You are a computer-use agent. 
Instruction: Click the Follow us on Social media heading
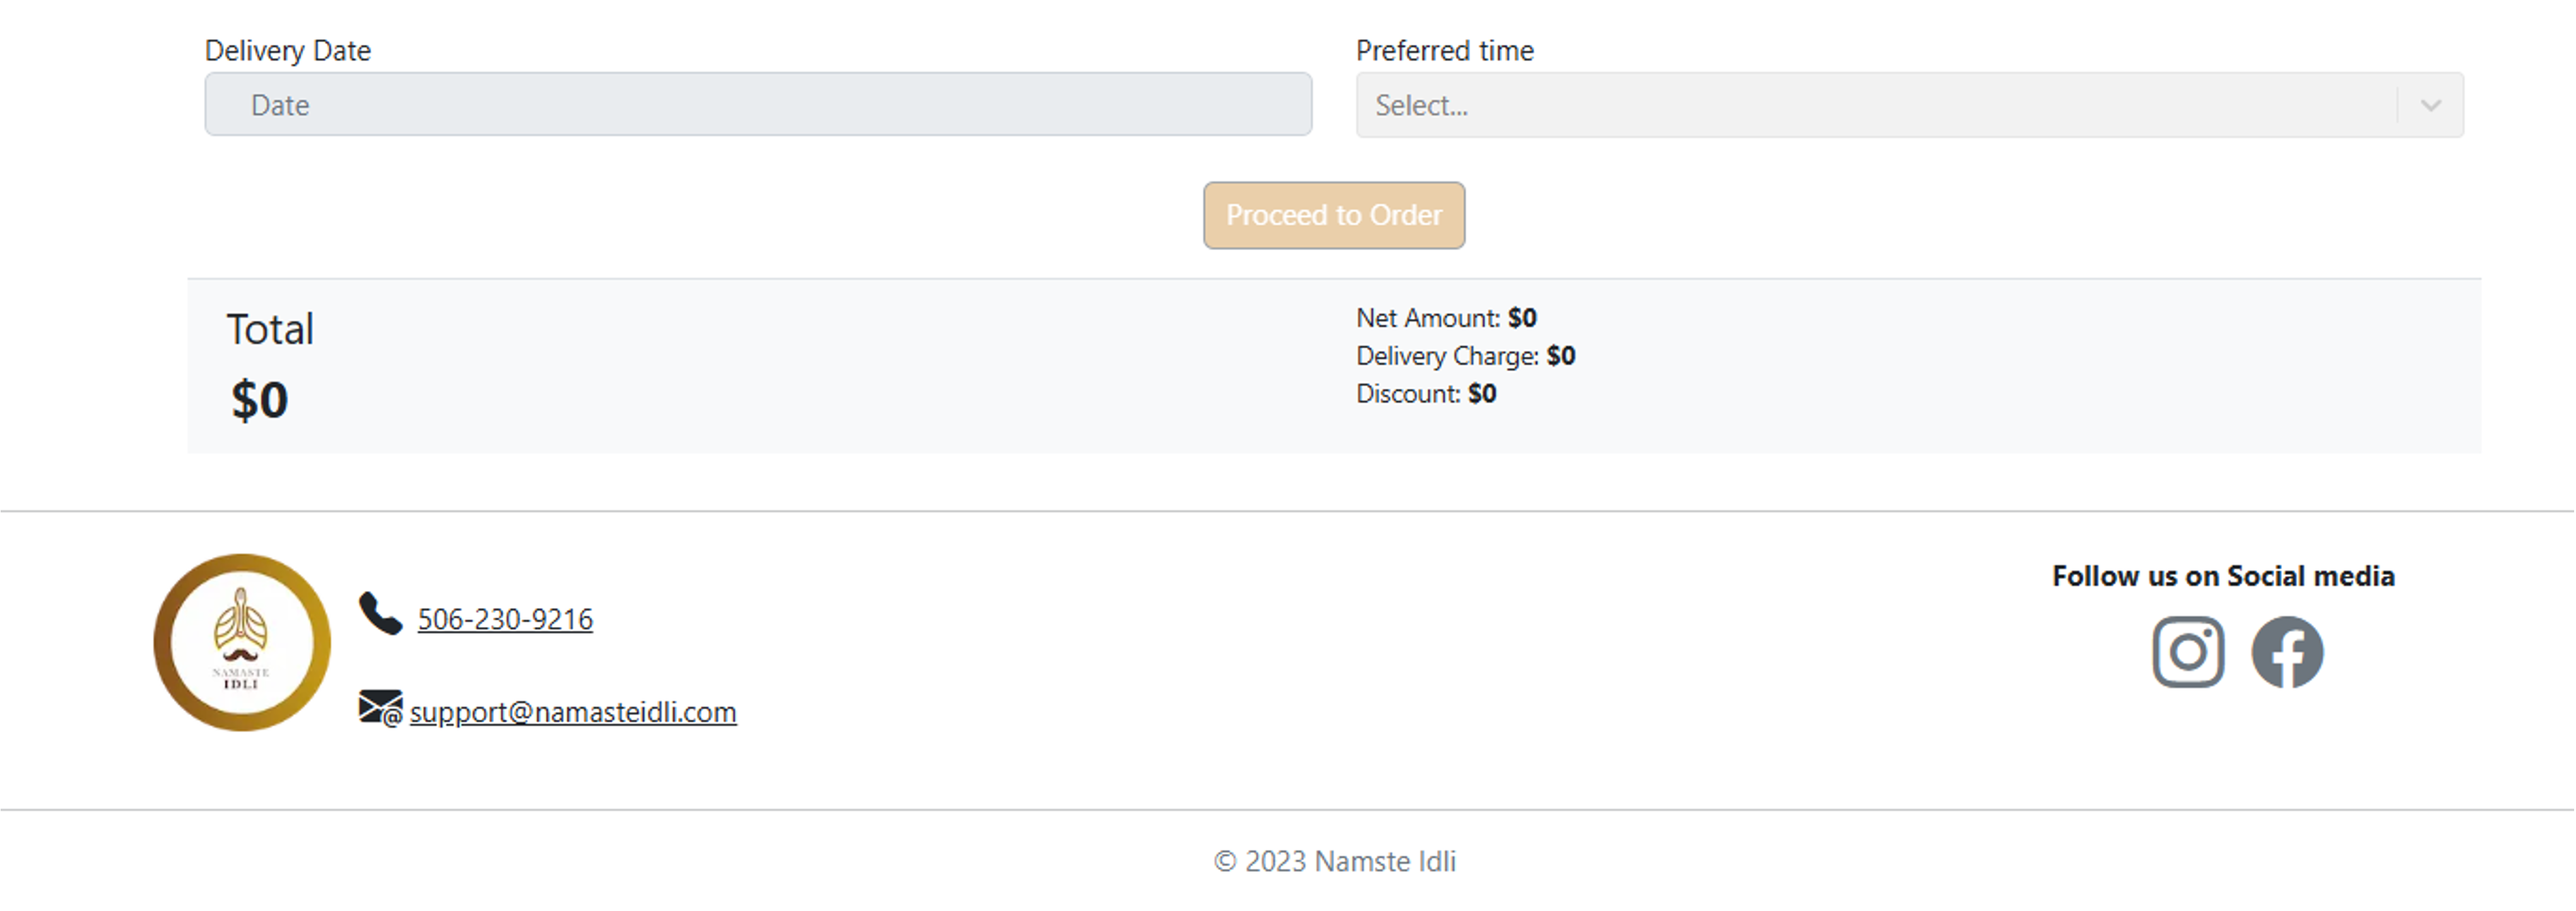(2223, 576)
